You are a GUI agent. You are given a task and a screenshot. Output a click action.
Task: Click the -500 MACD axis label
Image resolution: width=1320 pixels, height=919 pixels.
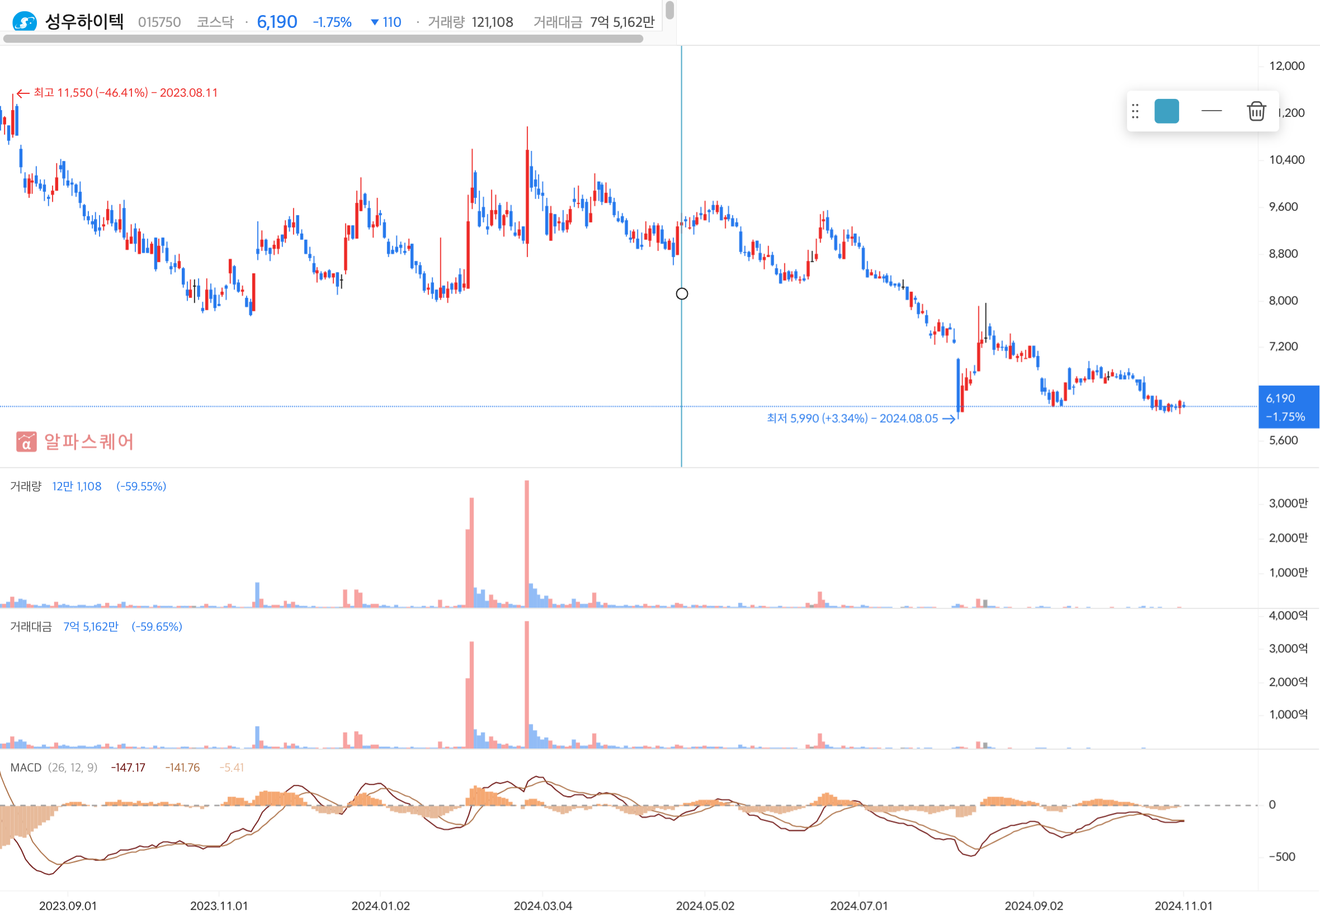click(x=1282, y=857)
